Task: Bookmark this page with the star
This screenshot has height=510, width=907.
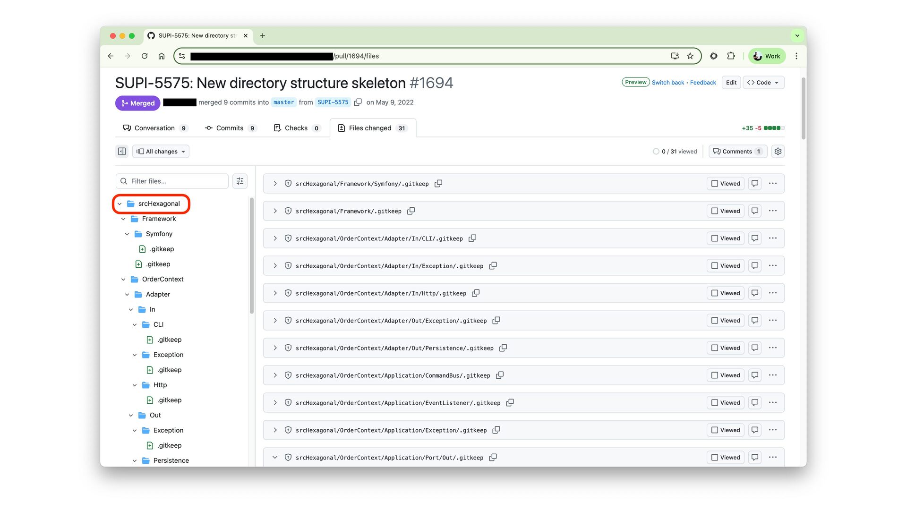Action: coord(690,56)
